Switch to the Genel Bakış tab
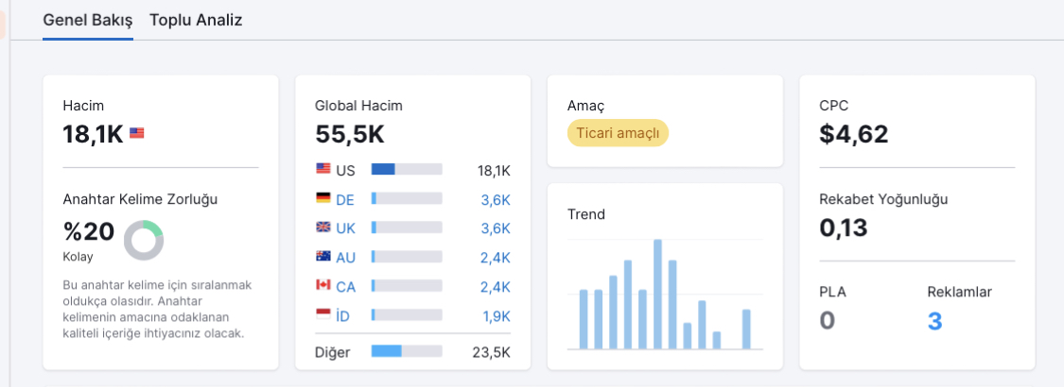This screenshot has height=387, width=1064. tap(88, 20)
